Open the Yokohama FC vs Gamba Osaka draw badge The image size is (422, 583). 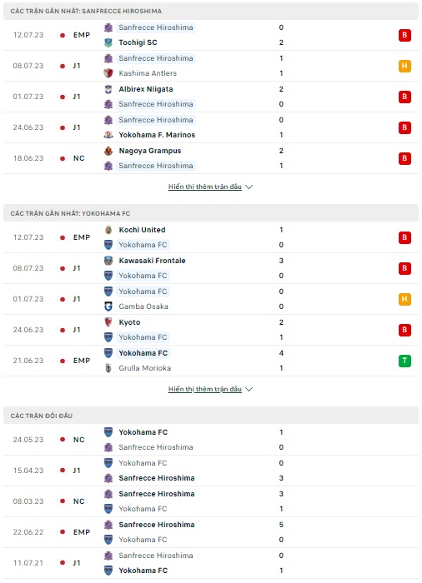(404, 299)
